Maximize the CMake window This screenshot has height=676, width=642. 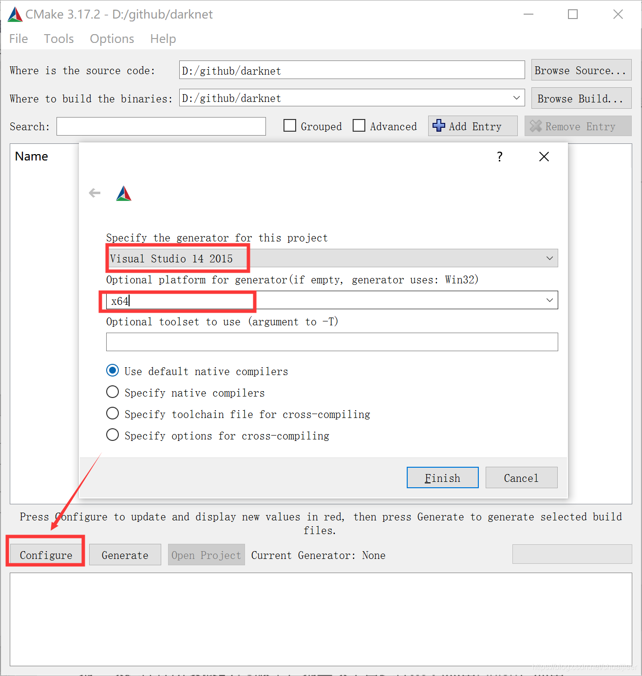[573, 15]
